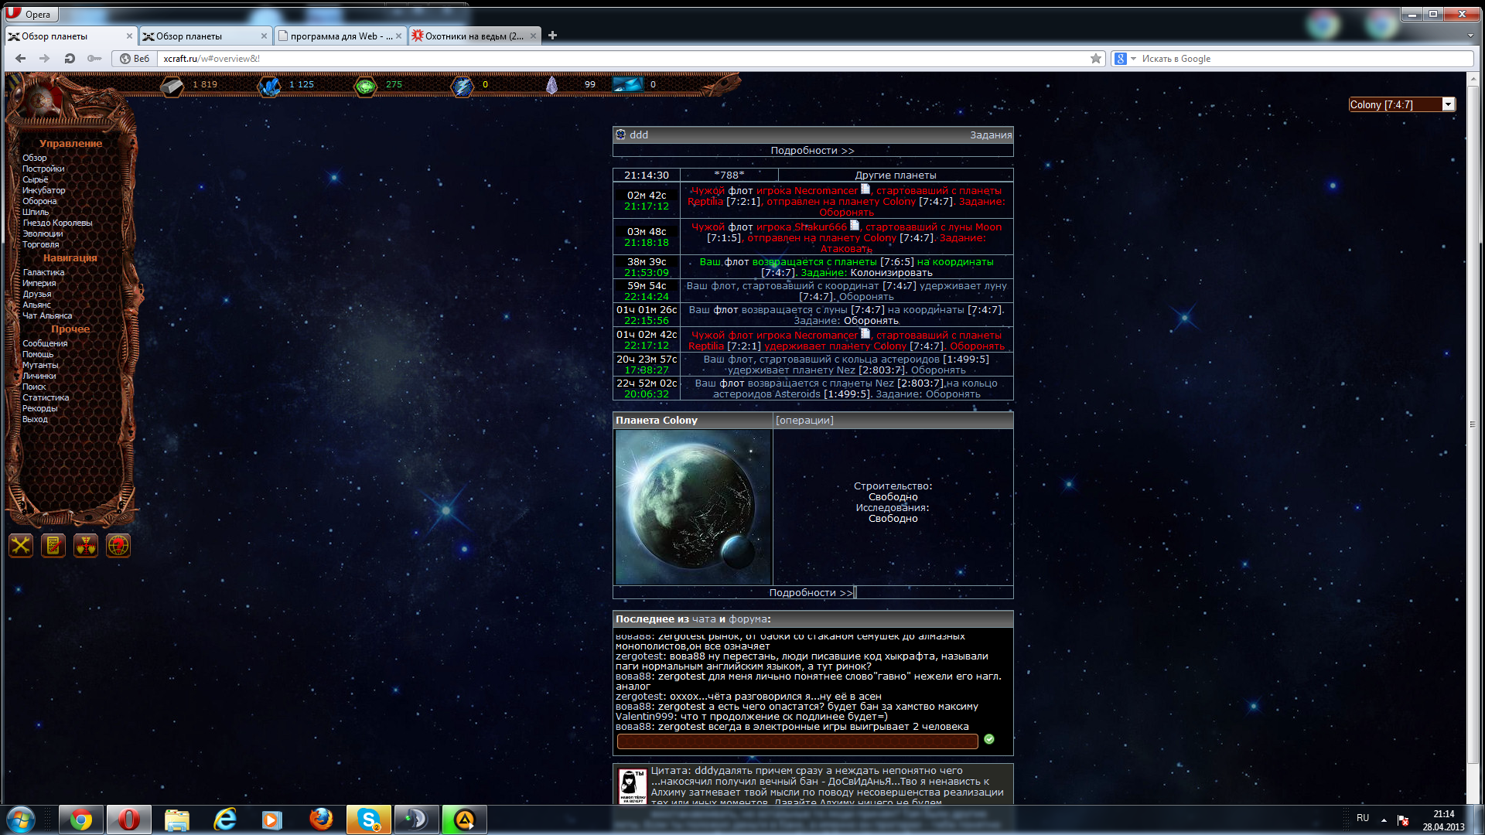This screenshot has width=1485, height=835.
Task: Open the notes icon with pencil
Action: [53, 546]
